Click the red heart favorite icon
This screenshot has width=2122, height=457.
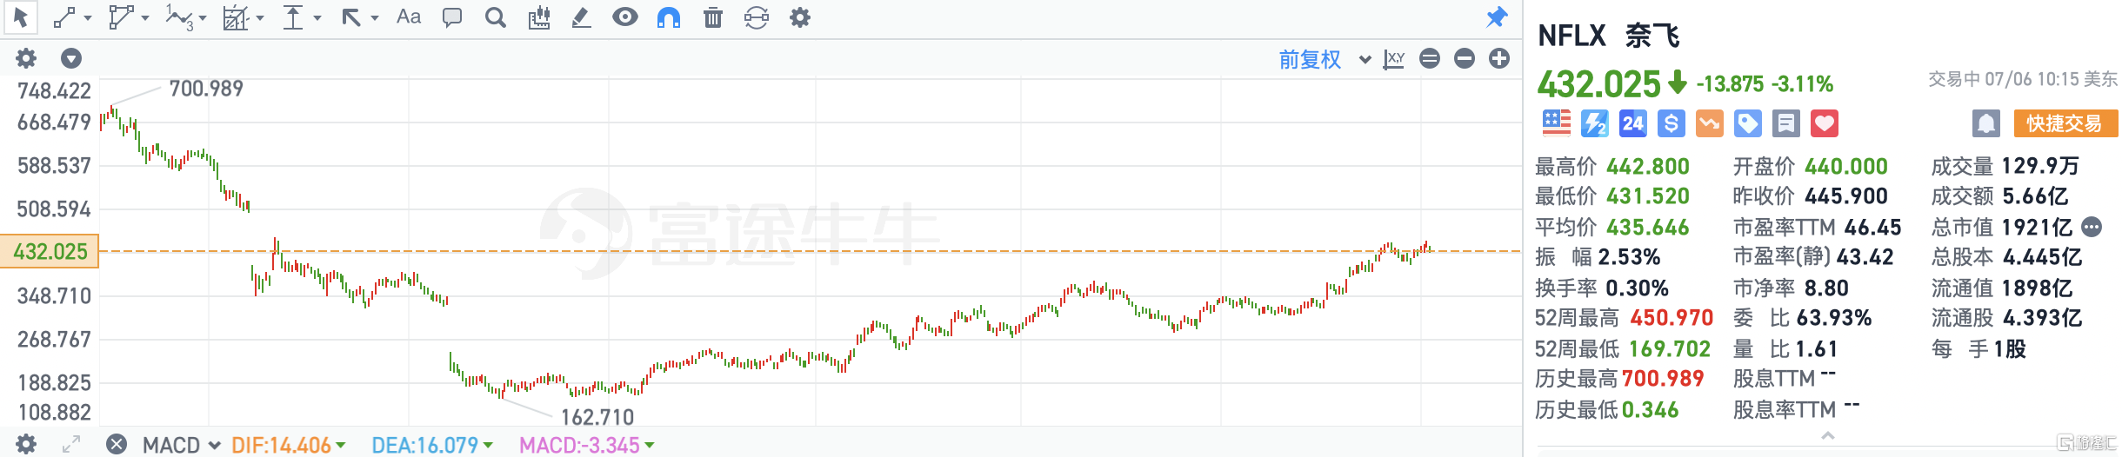[x=1825, y=123]
